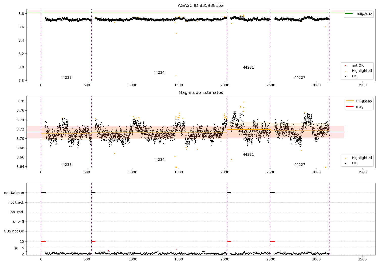Click the green line swatch in the mag AGASC legend
This screenshot has width=379, height=265.
click(349, 14)
